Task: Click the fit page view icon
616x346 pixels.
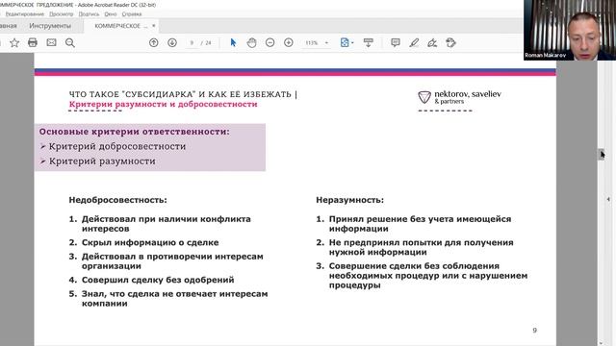Action: coord(345,42)
